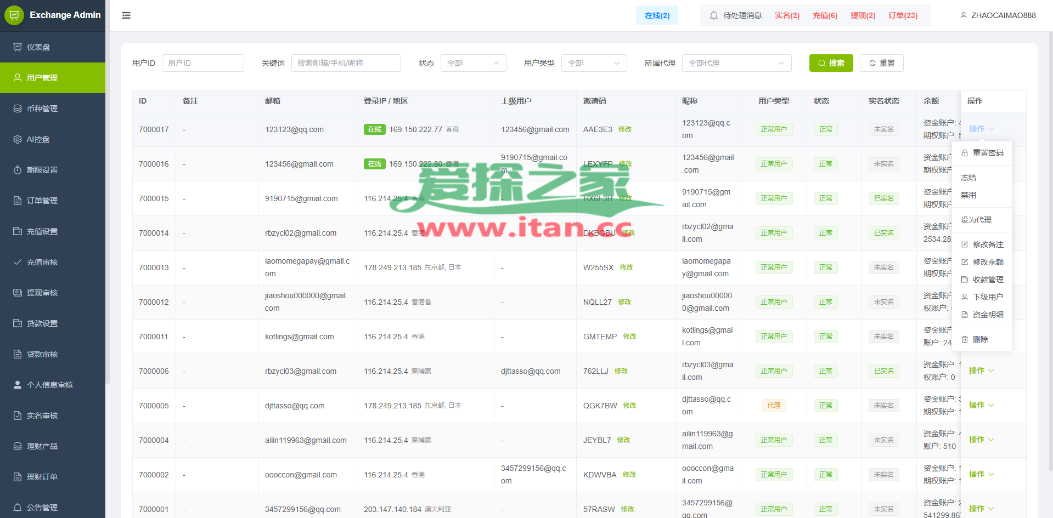1053x518 pixels.
Task: Expand 操作 dropdown for user 7000006
Action: (x=981, y=371)
